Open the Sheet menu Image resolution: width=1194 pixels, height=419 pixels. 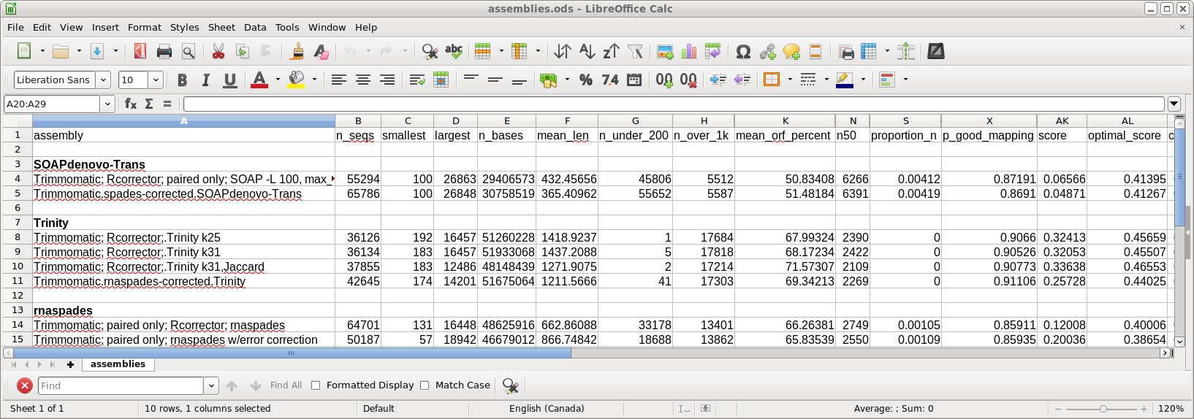coord(221,27)
